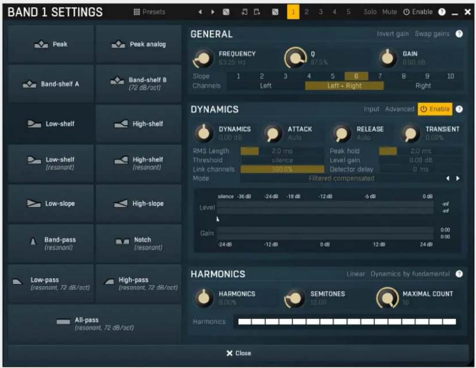Switch to band 5 tab
Screen dimensions: 476x368
[349, 12]
